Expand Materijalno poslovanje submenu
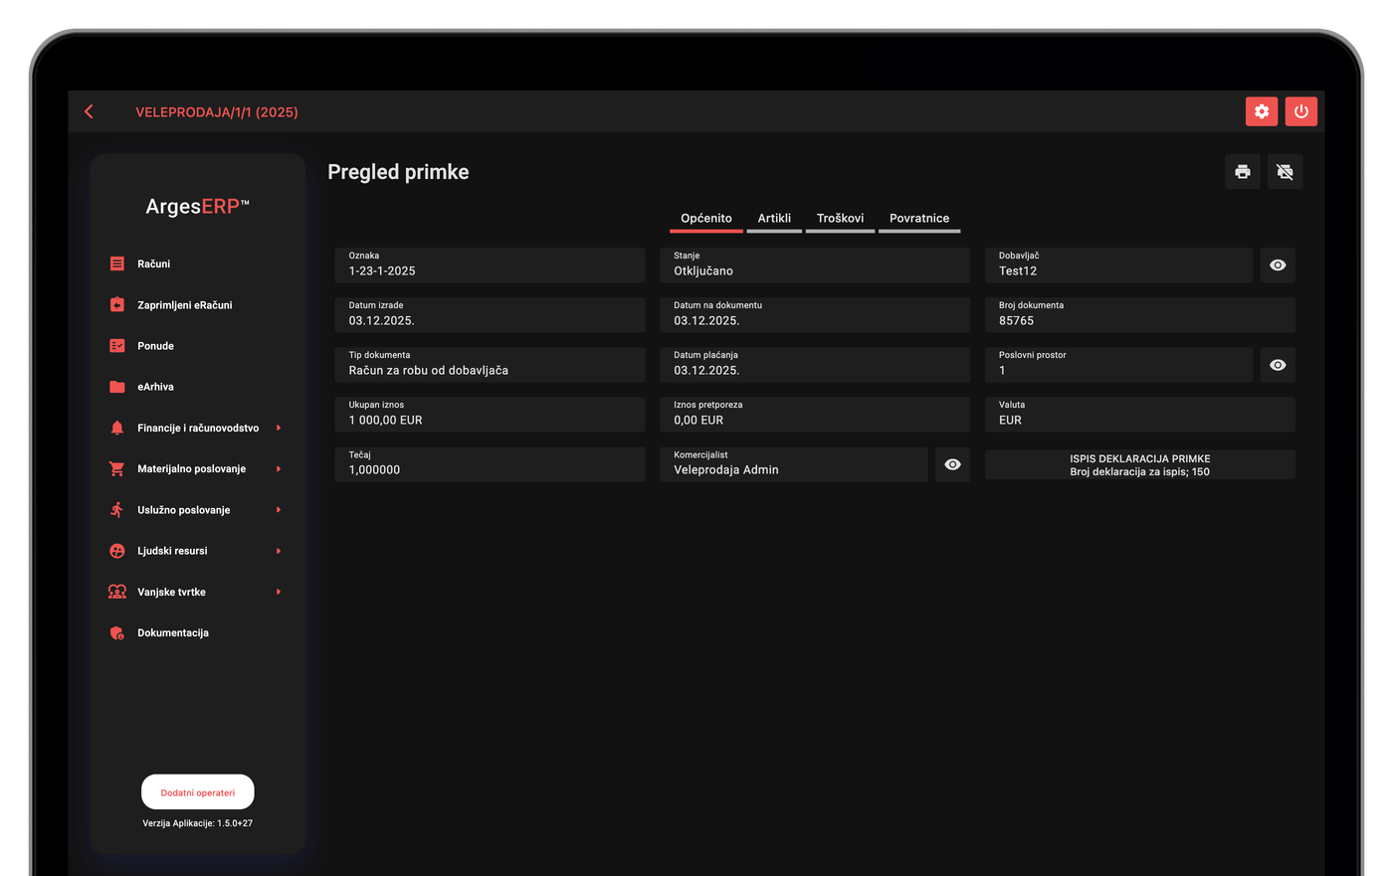This screenshot has height=876, width=1393. click(197, 468)
